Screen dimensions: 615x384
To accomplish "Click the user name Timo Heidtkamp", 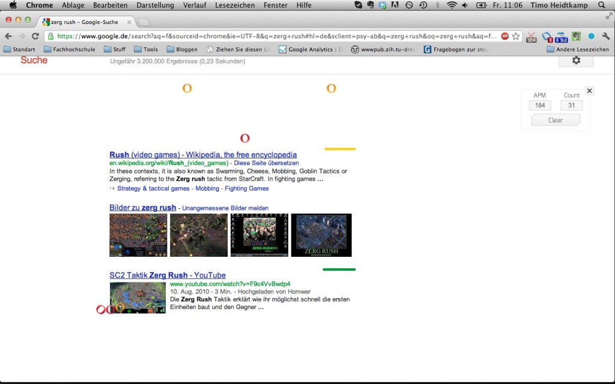I will [x=559, y=5].
